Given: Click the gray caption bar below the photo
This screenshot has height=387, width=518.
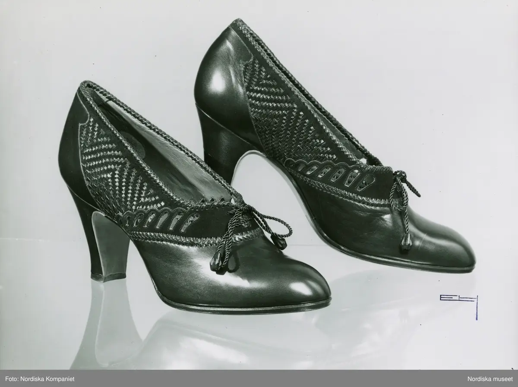Looking at the screenshot, I should [259, 378].
